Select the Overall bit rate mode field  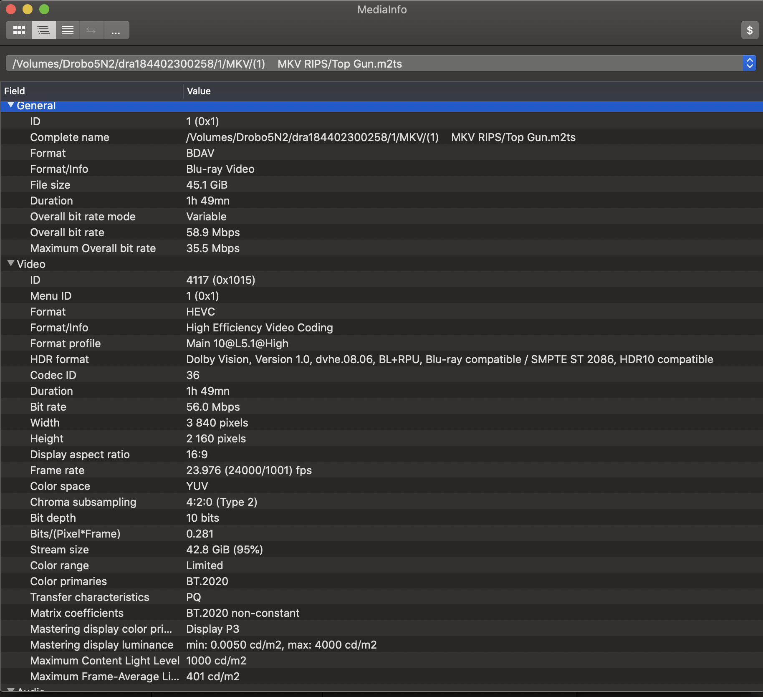[83, 217]
